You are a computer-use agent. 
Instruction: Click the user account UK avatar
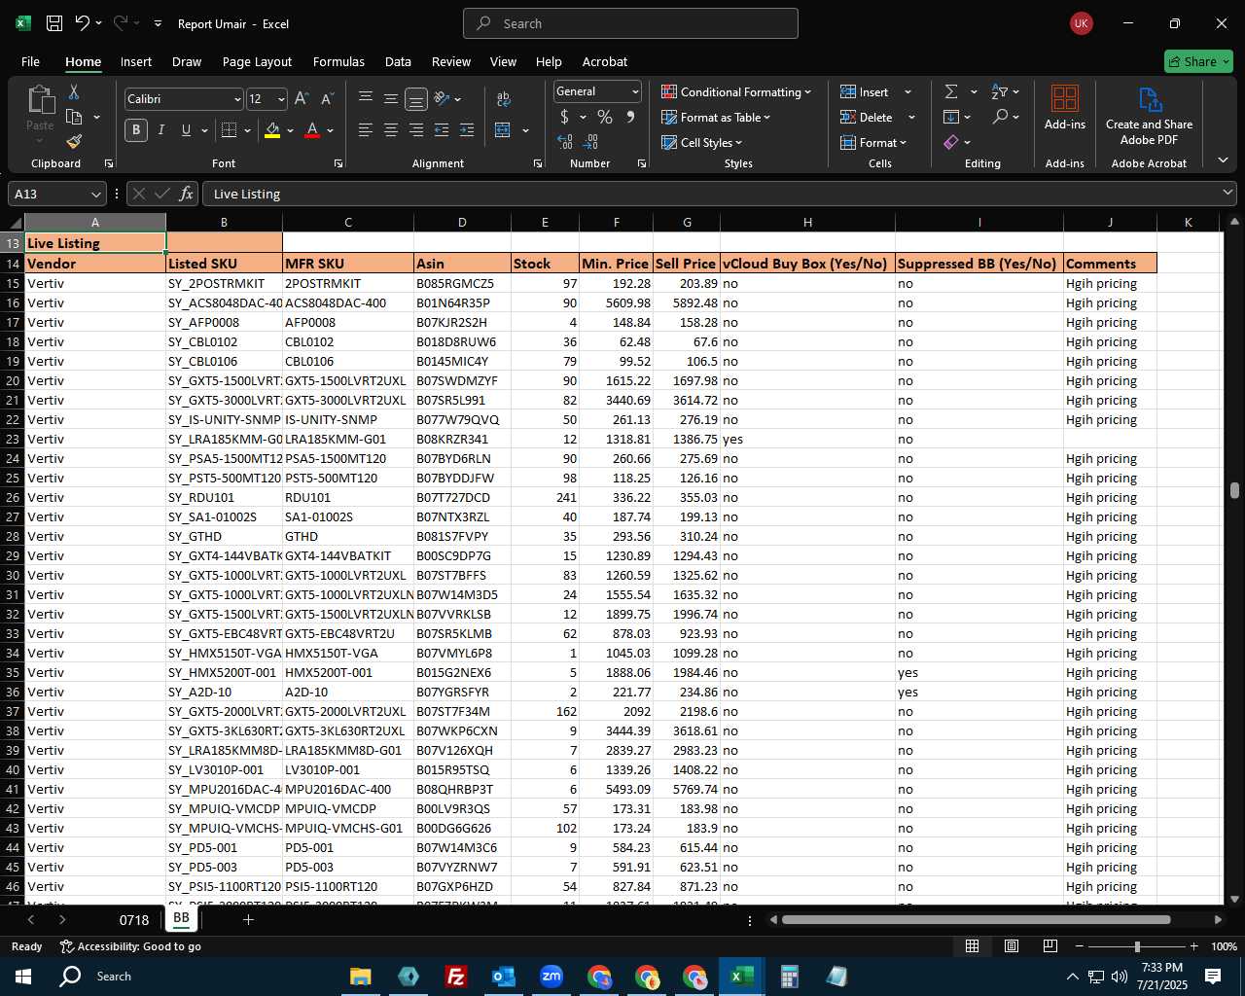[x=1081, y=23]
